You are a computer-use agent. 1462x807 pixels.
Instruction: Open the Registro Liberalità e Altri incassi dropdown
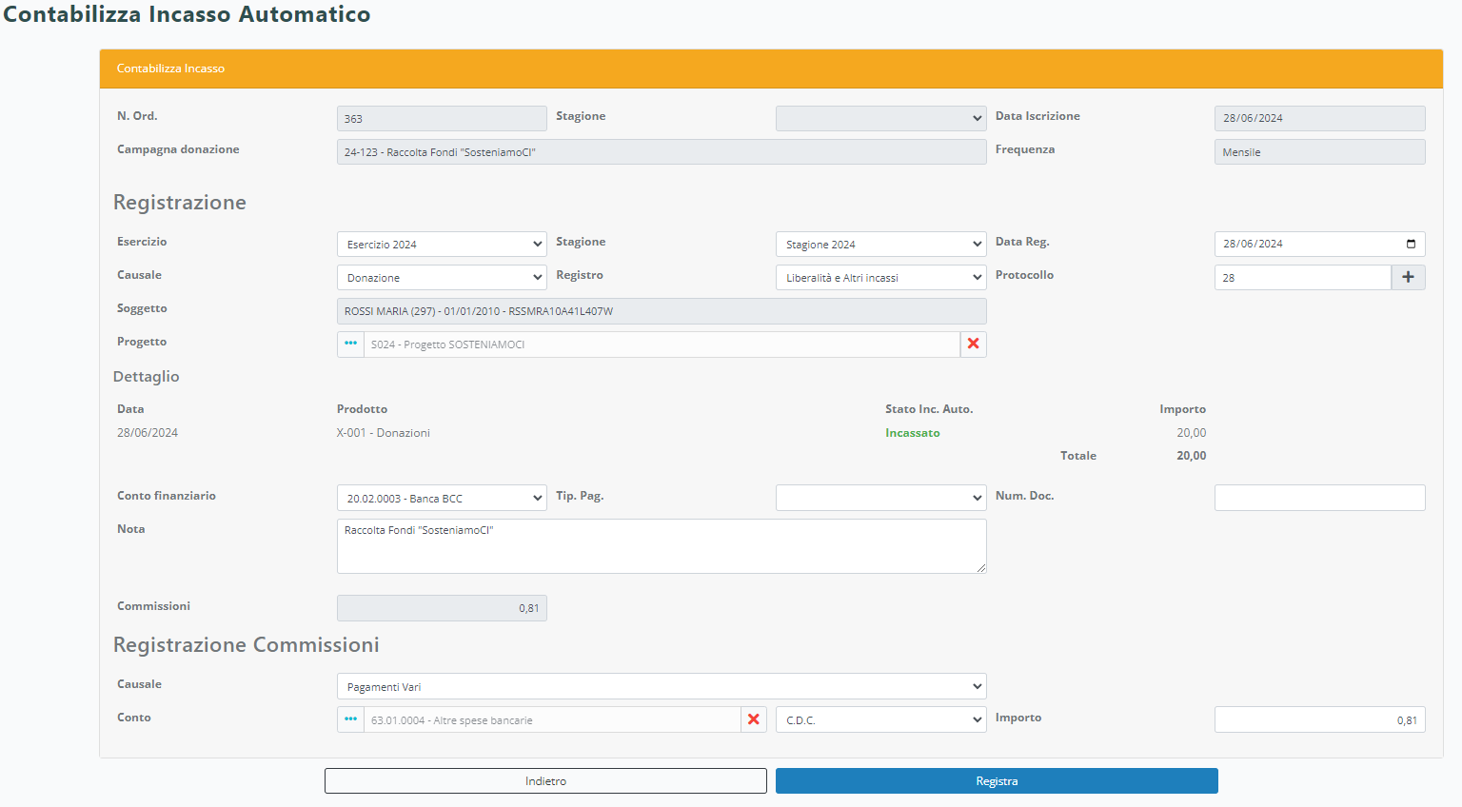pyautogui.click(x=880, y=278)
